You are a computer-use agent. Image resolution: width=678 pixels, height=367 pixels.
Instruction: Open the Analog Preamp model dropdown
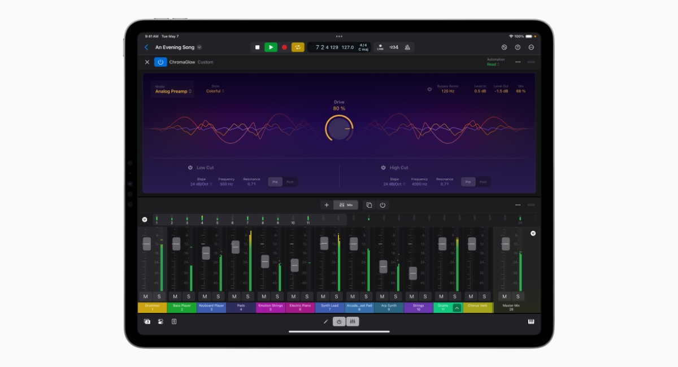[172, 90]
